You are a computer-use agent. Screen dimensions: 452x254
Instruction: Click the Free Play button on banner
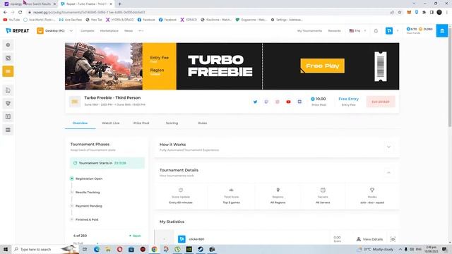point(322,66)
